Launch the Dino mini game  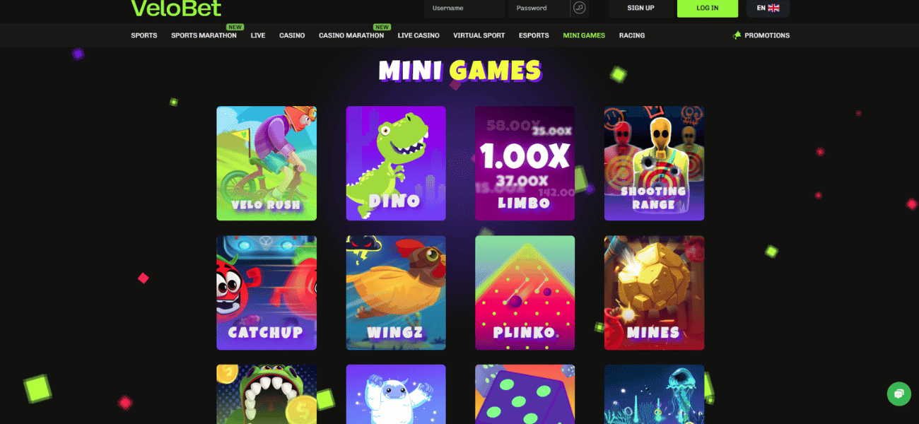pos(396,163)
